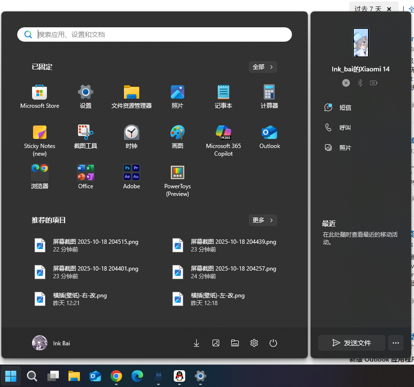Open the 设置 pinned app

click(x=86, y=96)
